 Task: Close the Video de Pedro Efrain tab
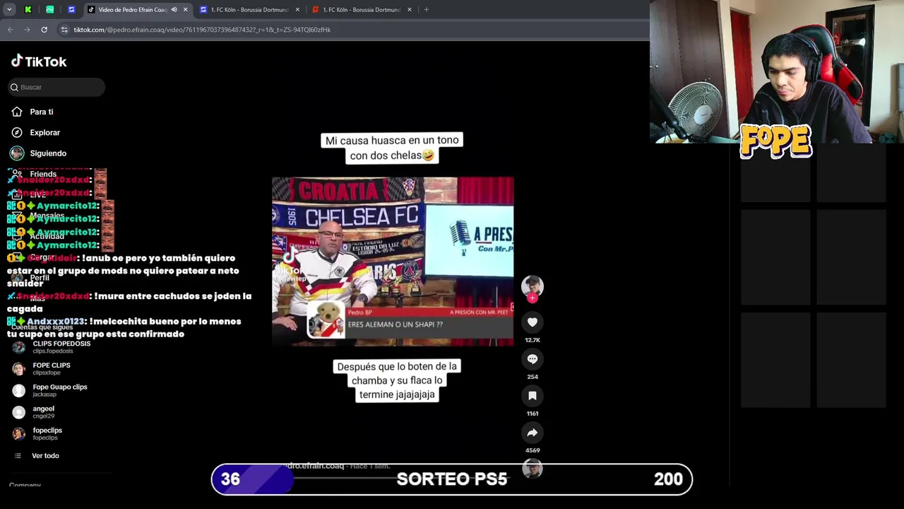[x=186, y=10]
